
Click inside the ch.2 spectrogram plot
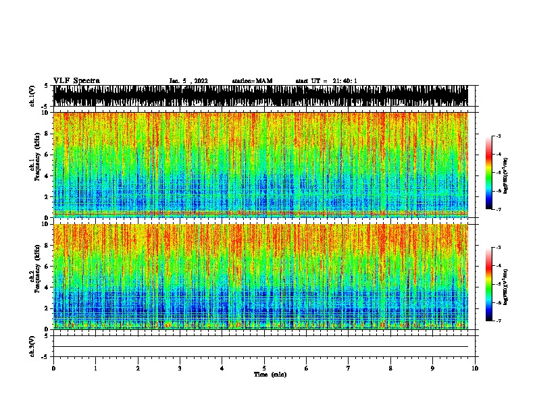tap(261, 277)
